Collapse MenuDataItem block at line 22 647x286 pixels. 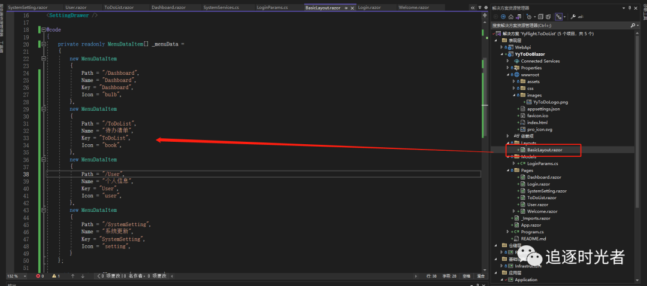coord(44,59)
